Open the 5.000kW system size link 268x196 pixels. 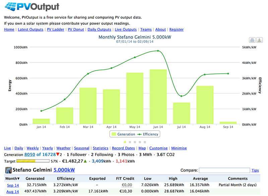click(64, 170)
